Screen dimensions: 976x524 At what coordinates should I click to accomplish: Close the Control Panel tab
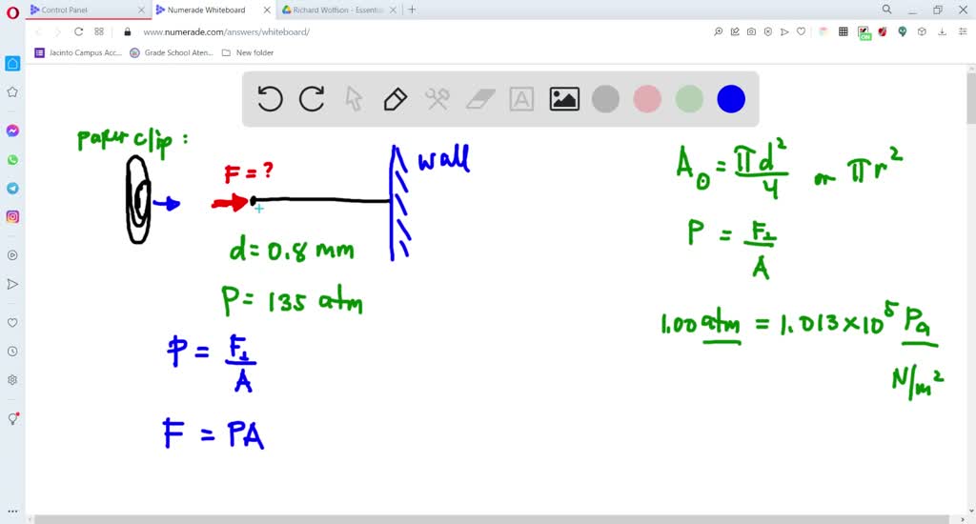pos(141,10)
